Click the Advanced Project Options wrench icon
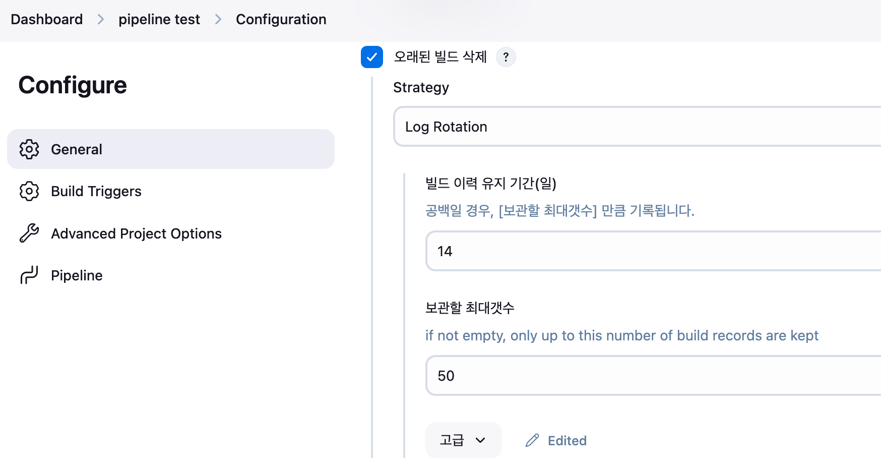The height and width of the screenshot is (472, 881). coord(29,233)
